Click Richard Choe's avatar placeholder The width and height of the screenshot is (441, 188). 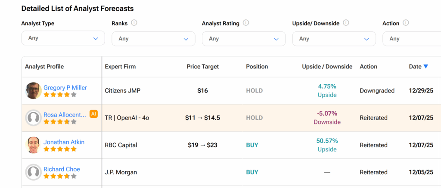(x=34, y=172)
